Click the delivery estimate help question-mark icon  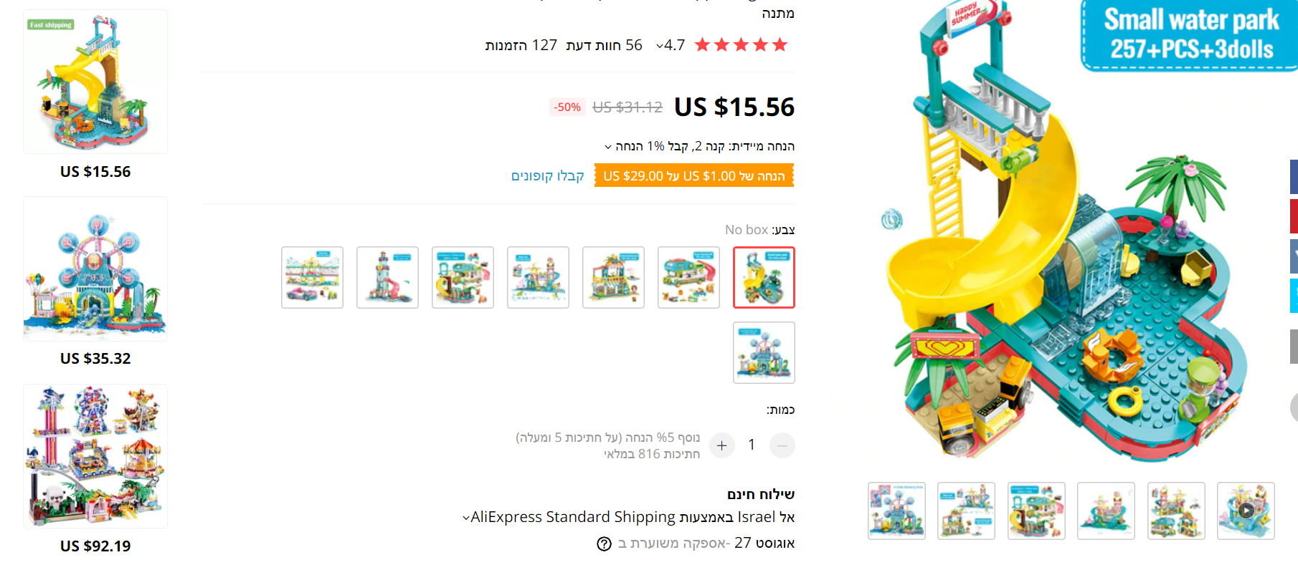pyautogui.click(x=604, y=544)
